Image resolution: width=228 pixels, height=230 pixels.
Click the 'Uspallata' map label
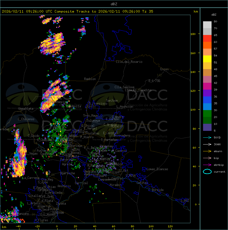(26, 109)
